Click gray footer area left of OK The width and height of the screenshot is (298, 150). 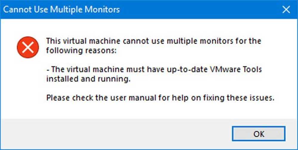coord(114,134)
